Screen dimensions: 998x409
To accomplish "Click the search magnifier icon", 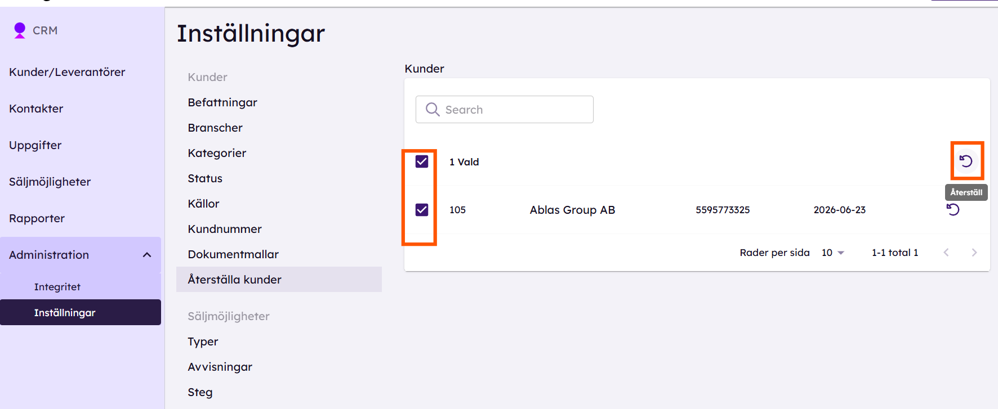I will tap(433, 109).
